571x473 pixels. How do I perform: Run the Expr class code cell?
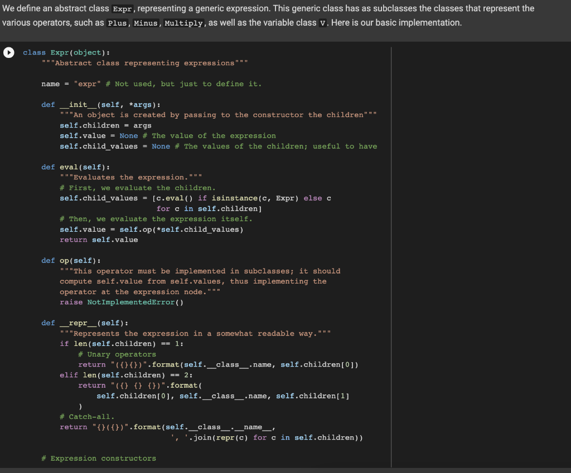point(9,53)
